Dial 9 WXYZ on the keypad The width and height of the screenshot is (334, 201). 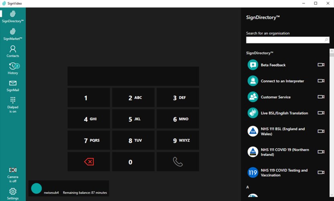click(x=178, y=140)
